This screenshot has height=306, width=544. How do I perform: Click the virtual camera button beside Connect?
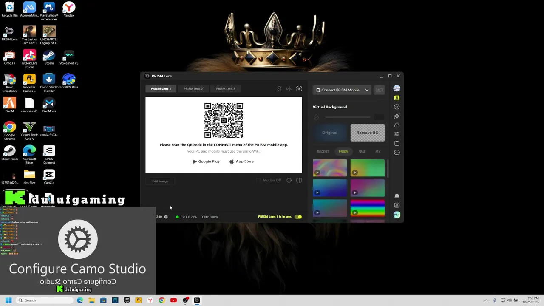click(x=379, y=90)
